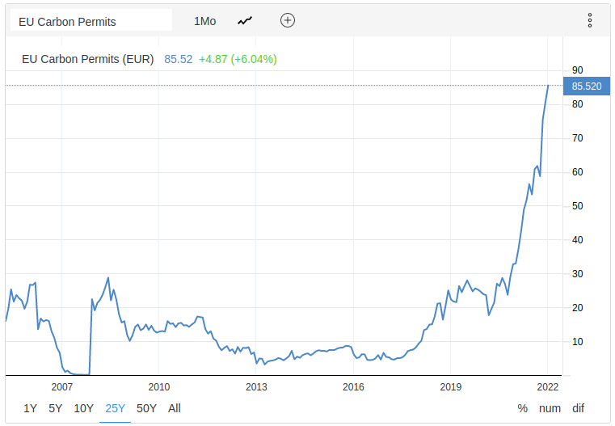Select the active 25Y range tab
Viewport: 615px width, 426px height.
tap(115, 408)
